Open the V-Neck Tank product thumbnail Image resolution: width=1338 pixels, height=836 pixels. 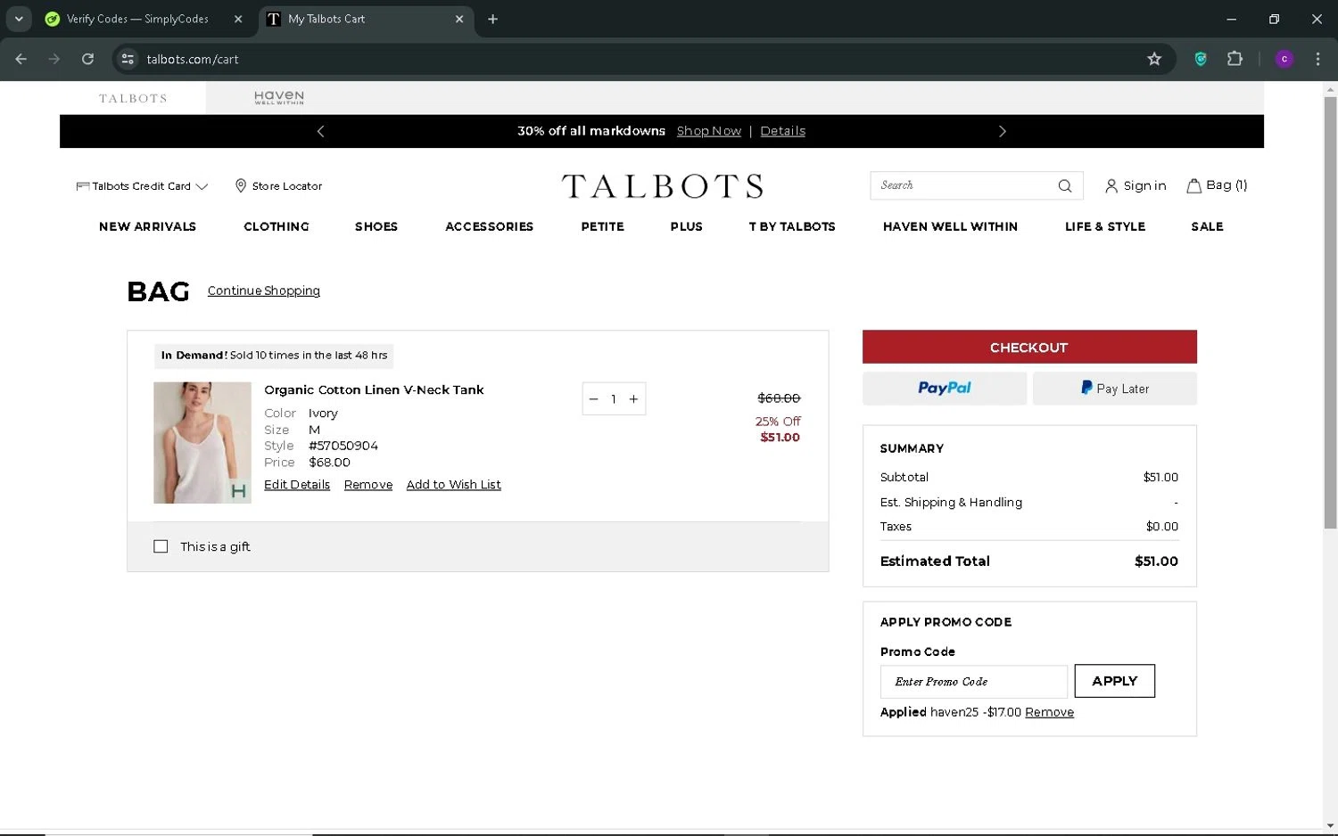pos(202,443)
